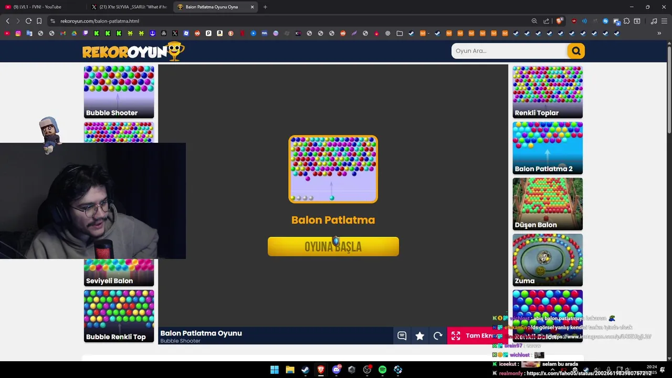Open Steam from the taskbar
This screenshot has height=378, width=672.
coord(305,370)
